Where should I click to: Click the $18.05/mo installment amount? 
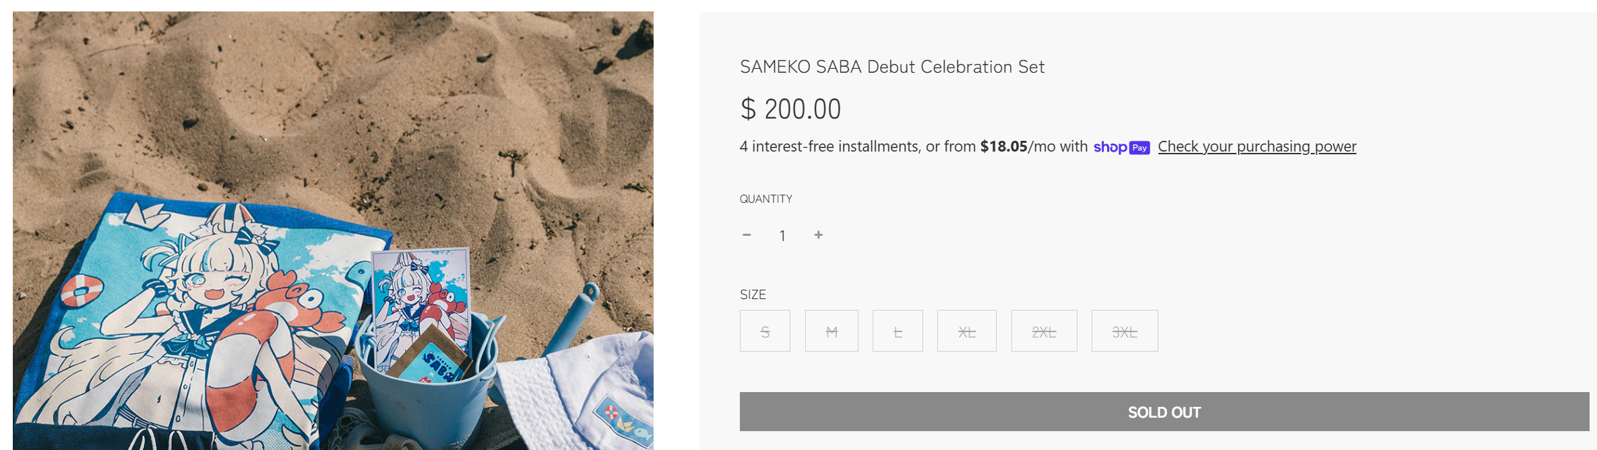1003,147
